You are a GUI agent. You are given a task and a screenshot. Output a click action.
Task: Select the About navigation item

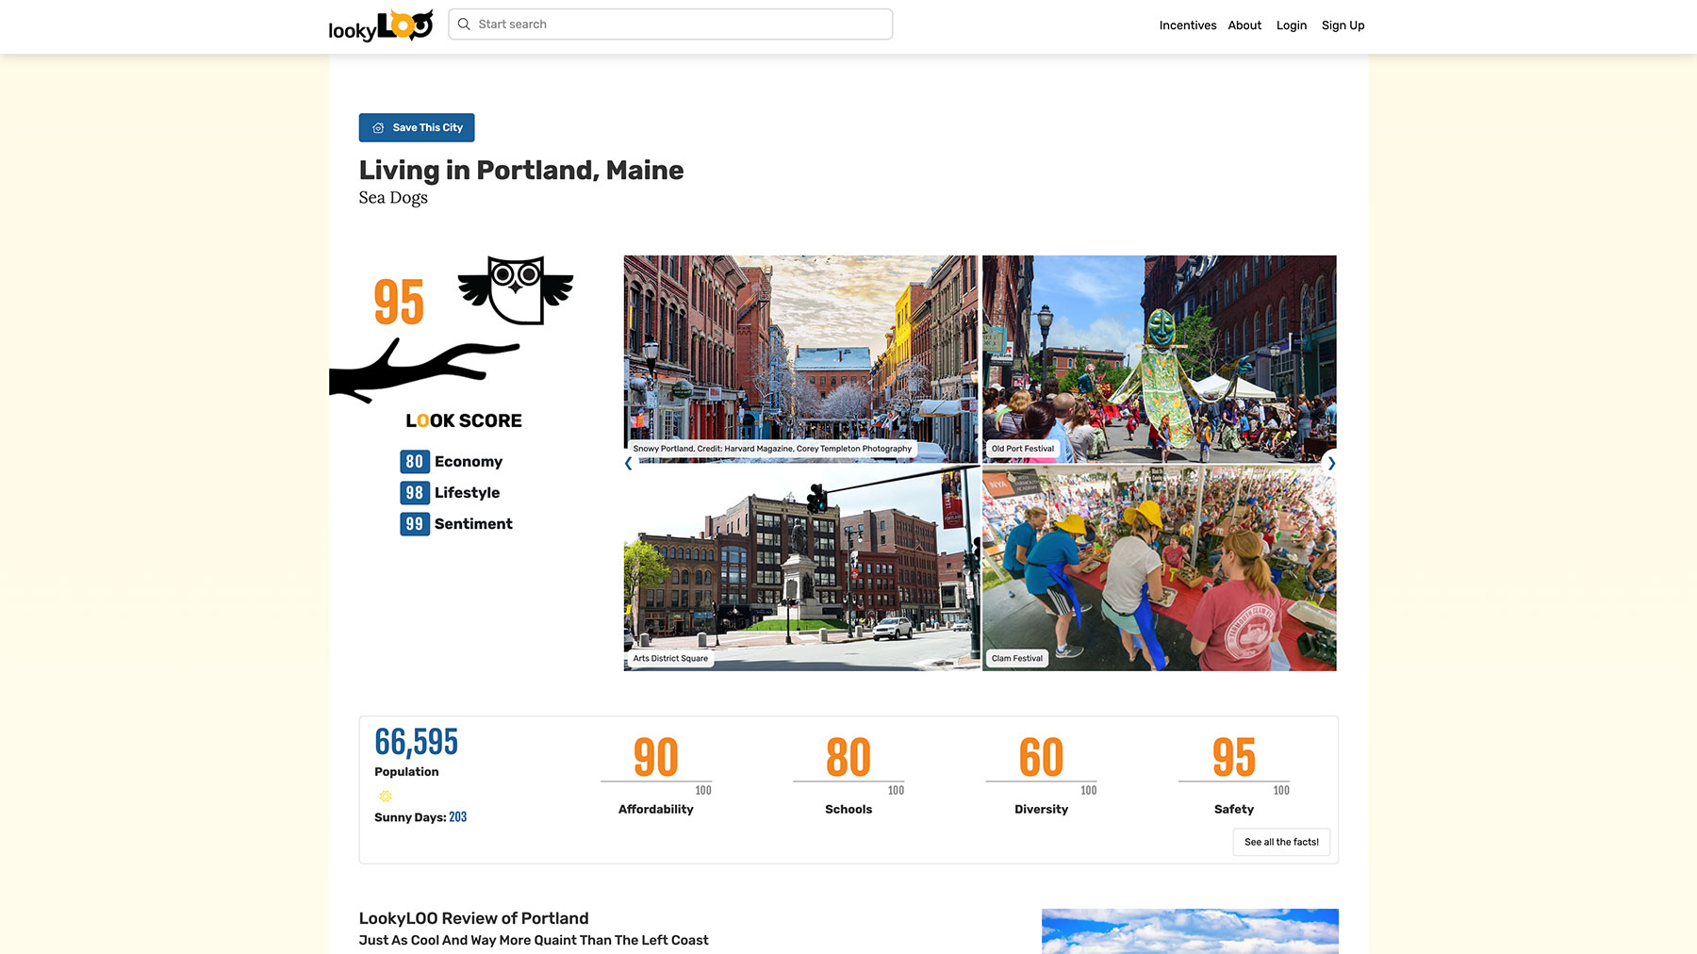pyautogui.click(x=1244, y=25)
